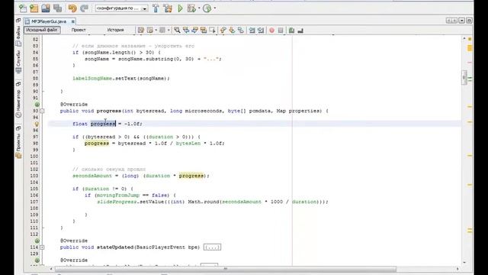Open the Файлы side panel tab
The image size is (488, 275).
click(18, 36)
